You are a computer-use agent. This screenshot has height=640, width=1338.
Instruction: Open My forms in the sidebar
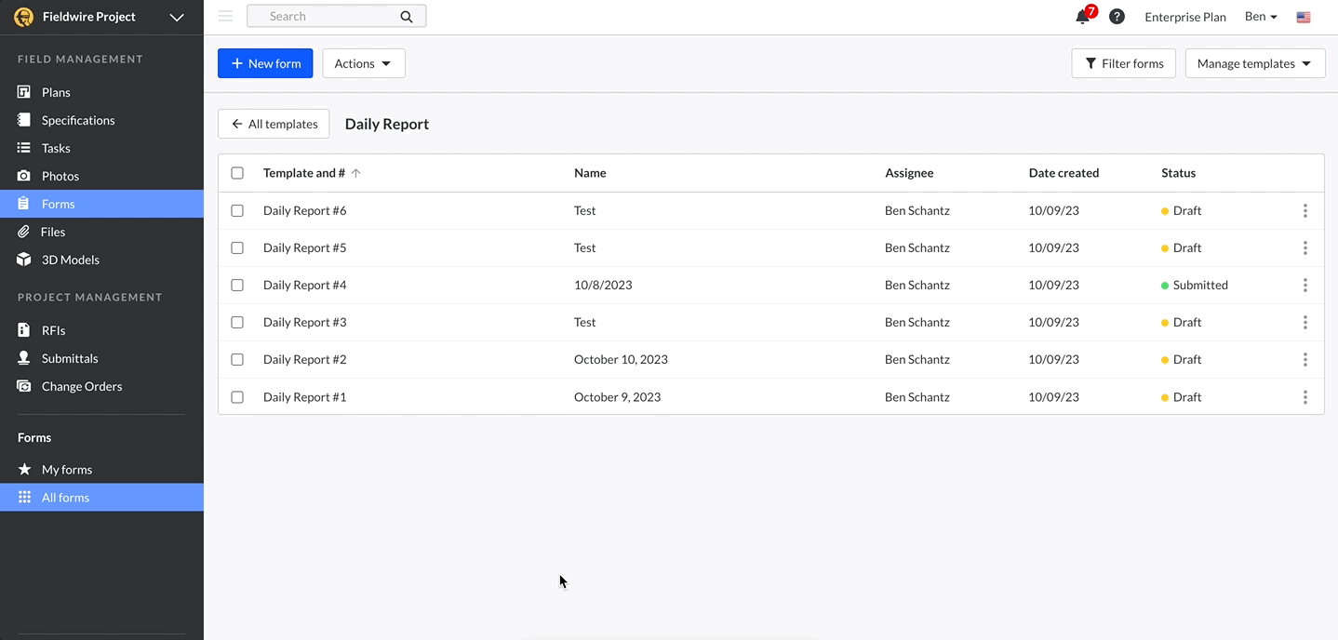[x=66, y=470]
